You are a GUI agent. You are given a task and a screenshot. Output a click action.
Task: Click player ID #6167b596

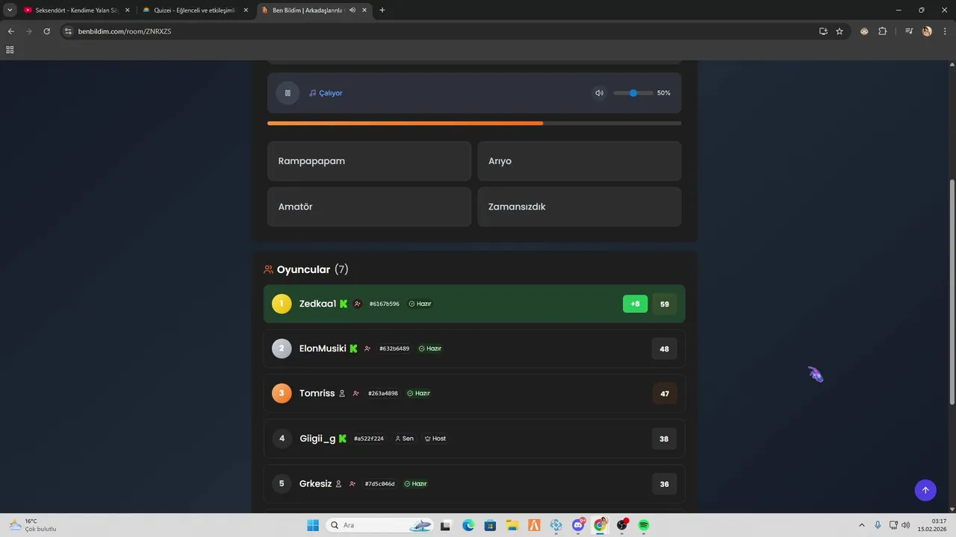tap(385, 304)
